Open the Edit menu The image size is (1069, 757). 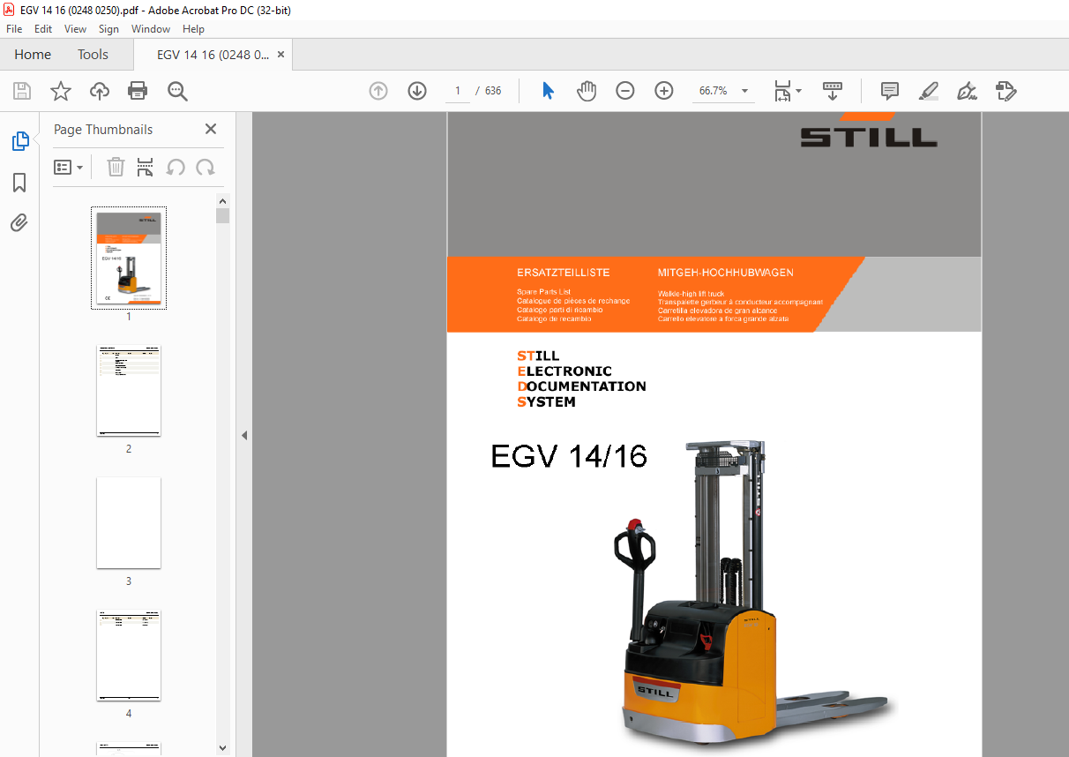pyautogui.click(x=43, y=29)
